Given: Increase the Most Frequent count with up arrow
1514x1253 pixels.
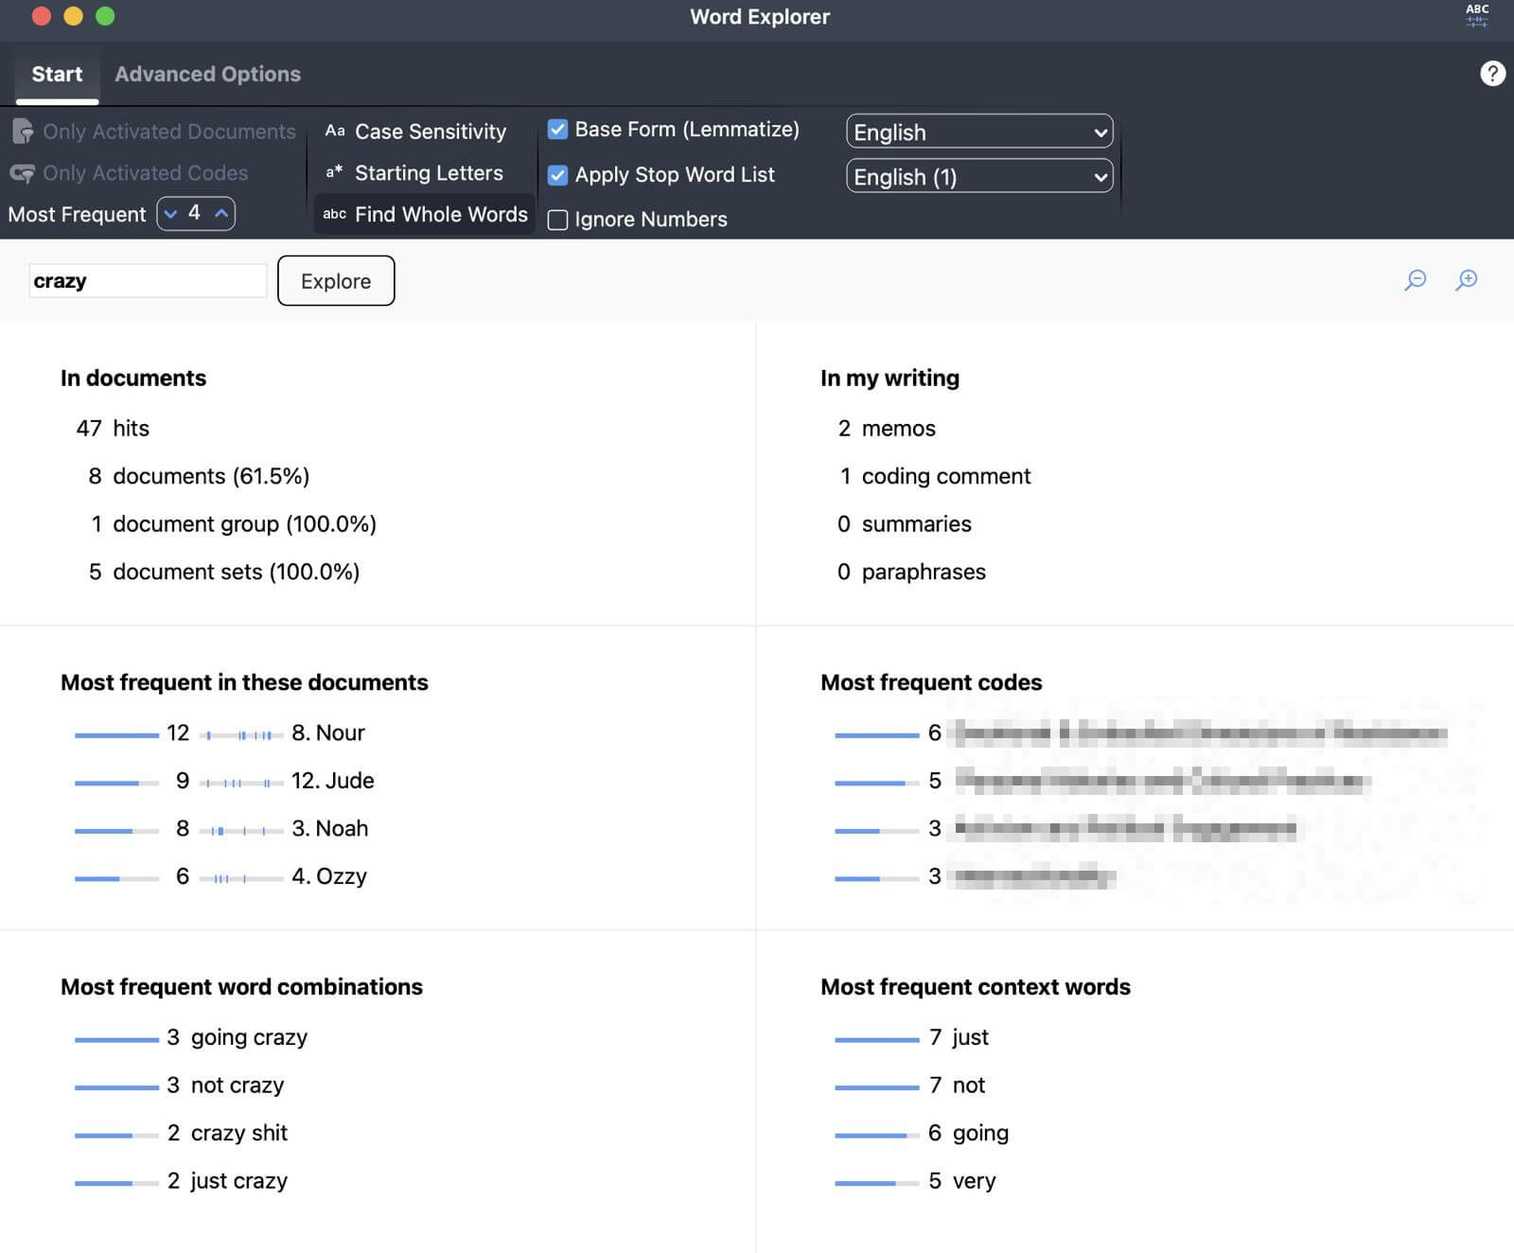Looking at the screenshot, I should 221,214.
